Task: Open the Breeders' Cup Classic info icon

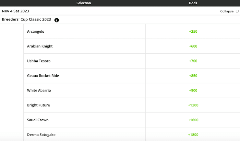Action: tap(57, 20)
